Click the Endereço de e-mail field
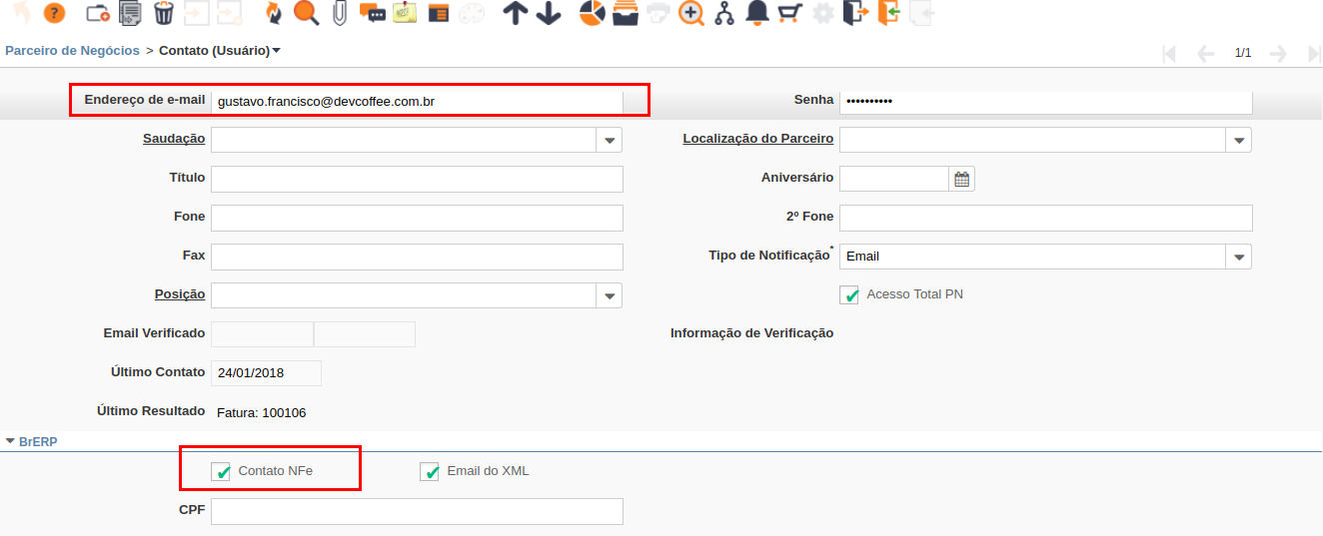This screenshot has width=1323, height=536. coord(417,101)
